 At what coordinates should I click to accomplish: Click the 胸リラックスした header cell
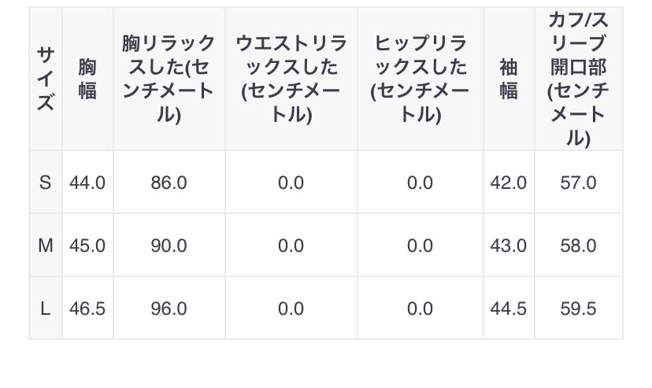click(x=169, y=79)
